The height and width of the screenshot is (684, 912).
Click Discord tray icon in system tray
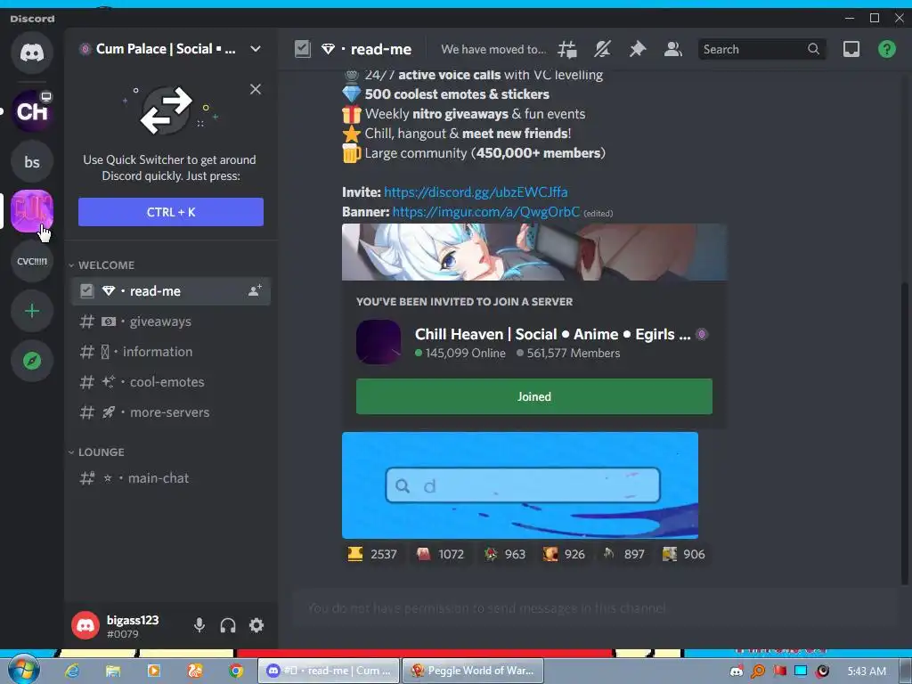(737, 672)
